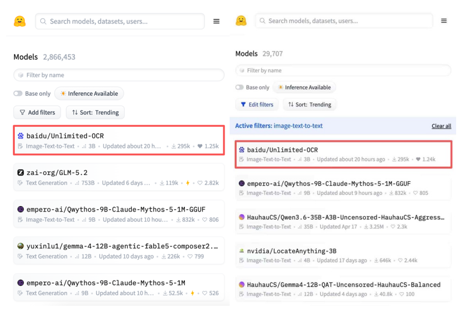475x317 pixels.
Task: Click Text Generation tag icon on GLM-5.2
Action: pyautogui.click(x=20, y=183)
